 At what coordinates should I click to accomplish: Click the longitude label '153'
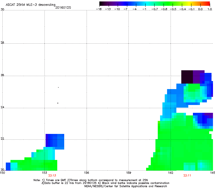[44, 173]
